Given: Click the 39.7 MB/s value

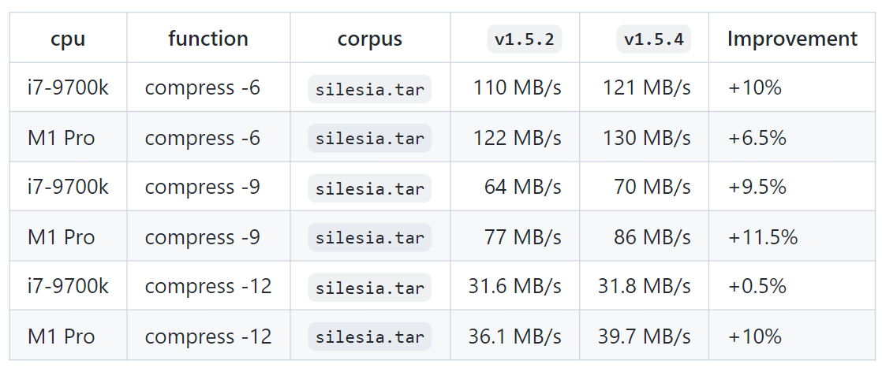Looking at the screenshot, I should pyautogui.click(x=645, y=336).
